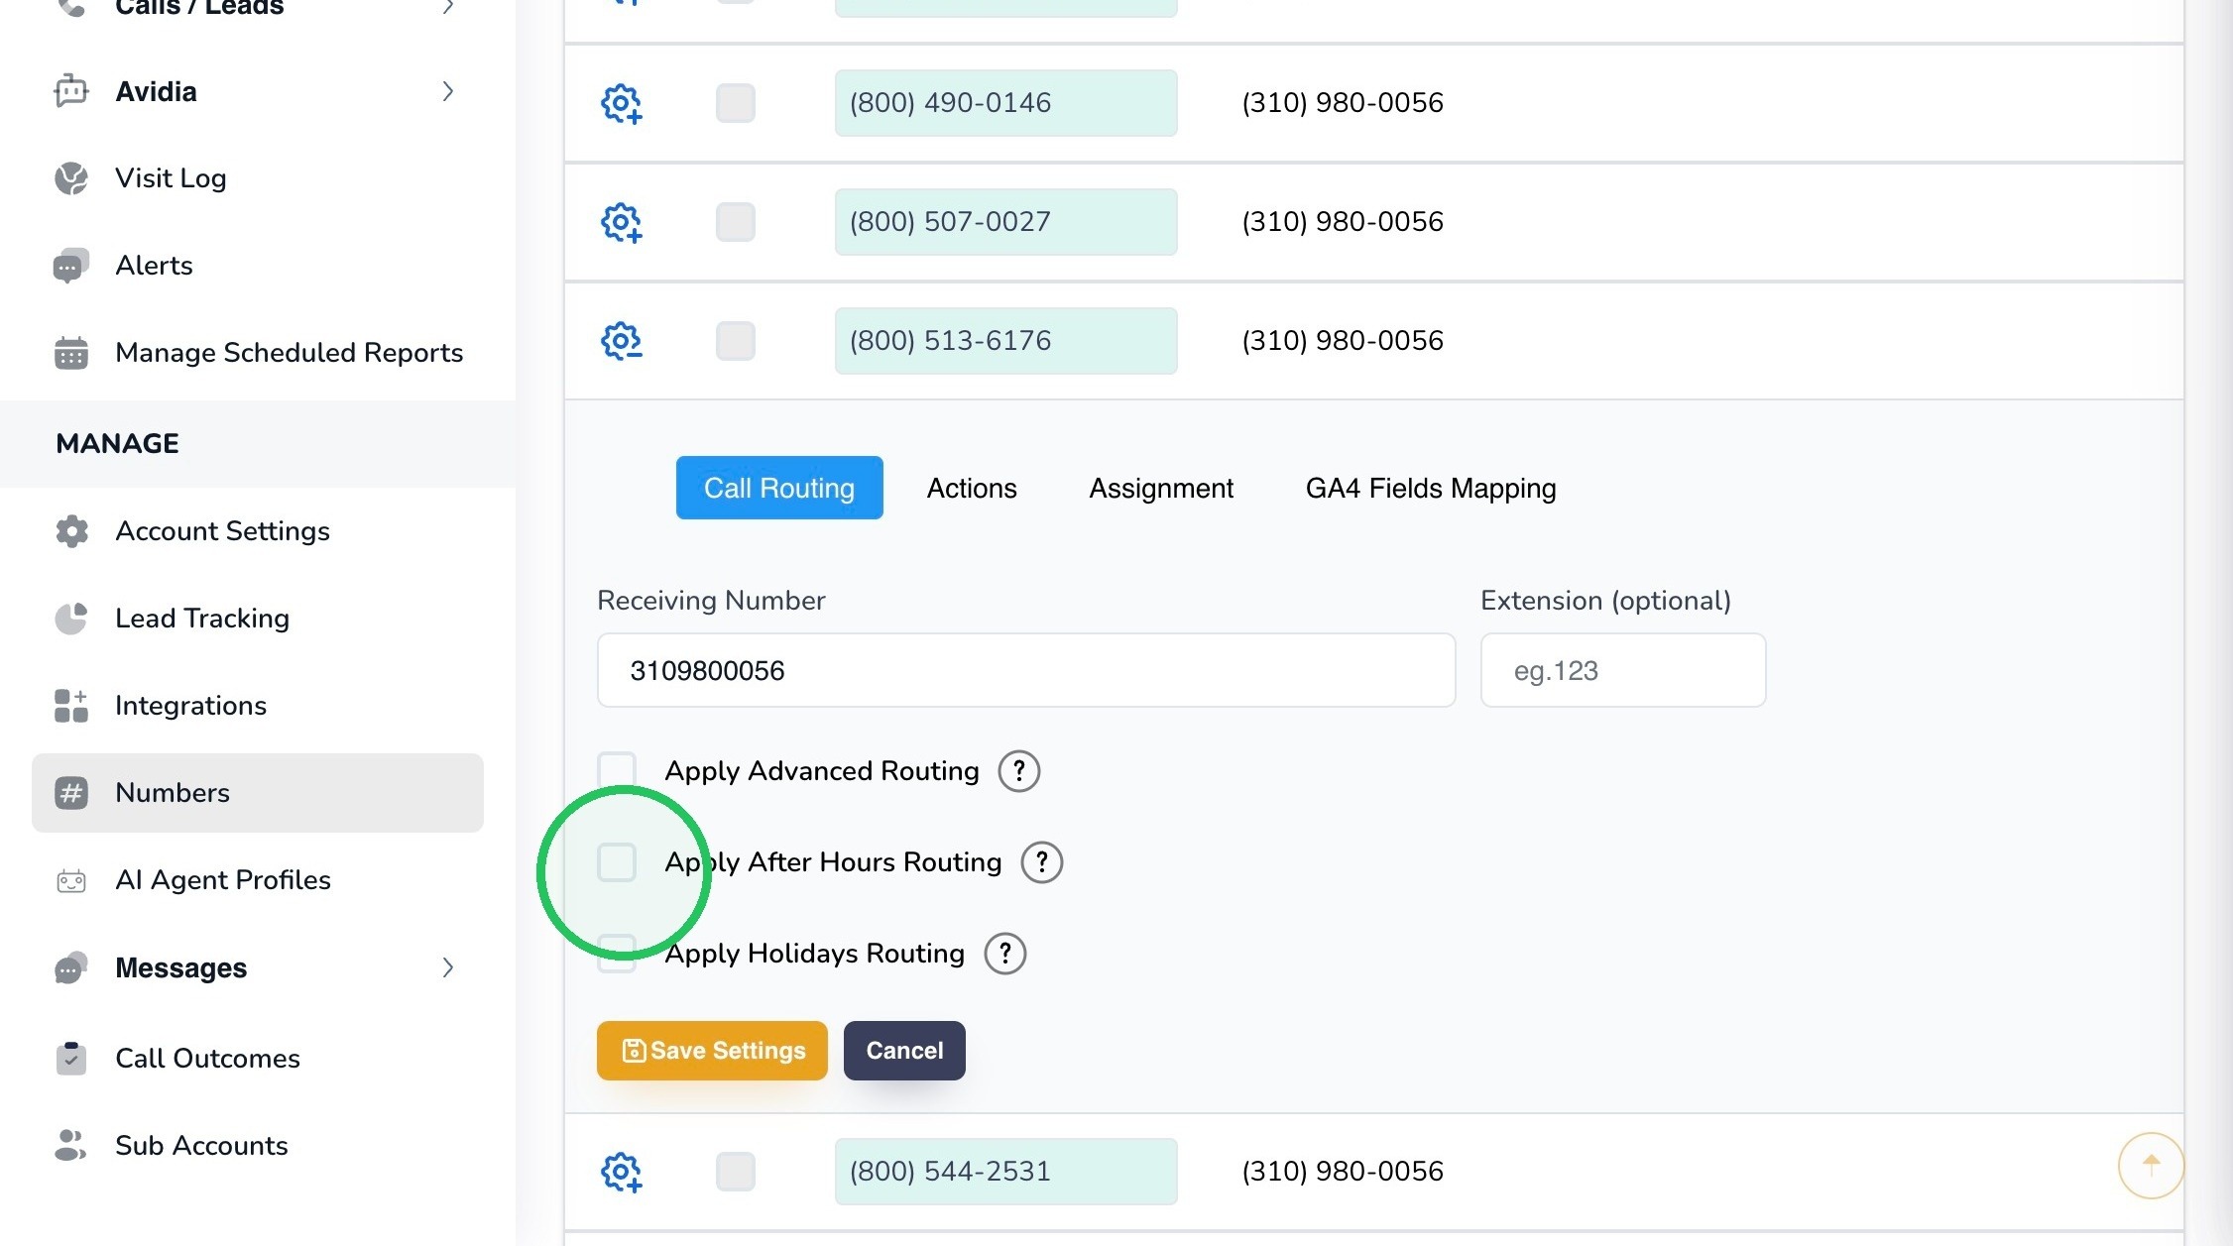Select checkbox for (800) 490-0146 row
This screenshot has width=2233, height=1246.
[736, 103]
